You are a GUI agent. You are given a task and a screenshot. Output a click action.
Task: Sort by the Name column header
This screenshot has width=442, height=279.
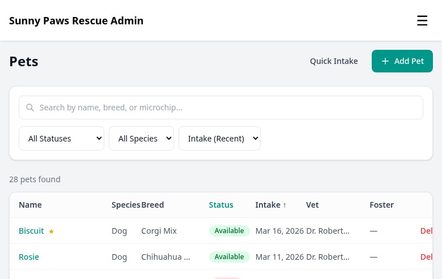30,205
